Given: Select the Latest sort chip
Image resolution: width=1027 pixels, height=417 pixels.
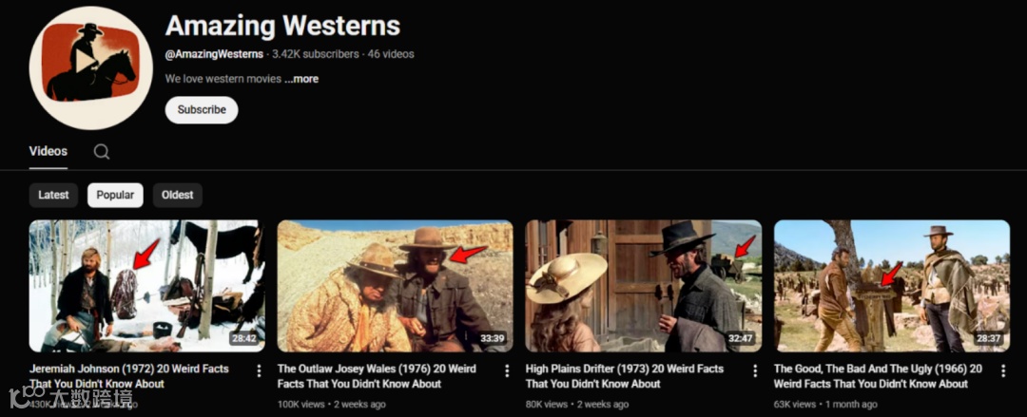Looking at the screenshot, I should click(x=53, y=195).
